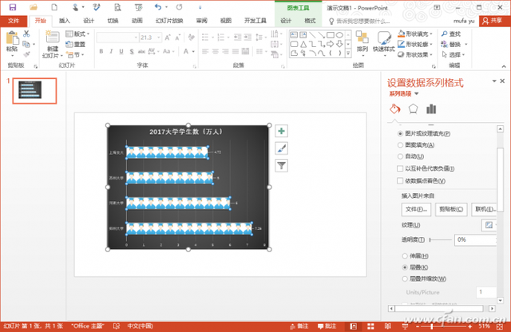The image size is (511, 332).
Task: Switch to the 插入 ribbon tab
Action: [65, 21]
